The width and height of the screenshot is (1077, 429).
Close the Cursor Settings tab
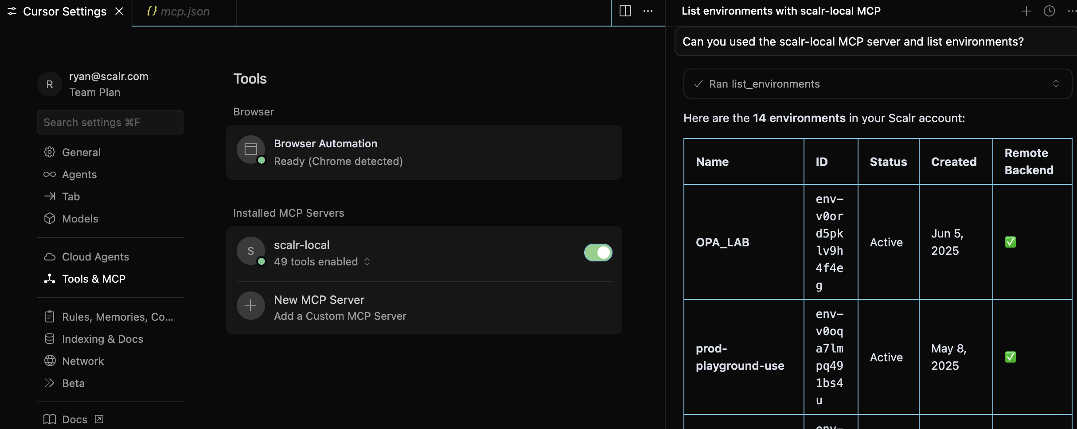[119, 11]
